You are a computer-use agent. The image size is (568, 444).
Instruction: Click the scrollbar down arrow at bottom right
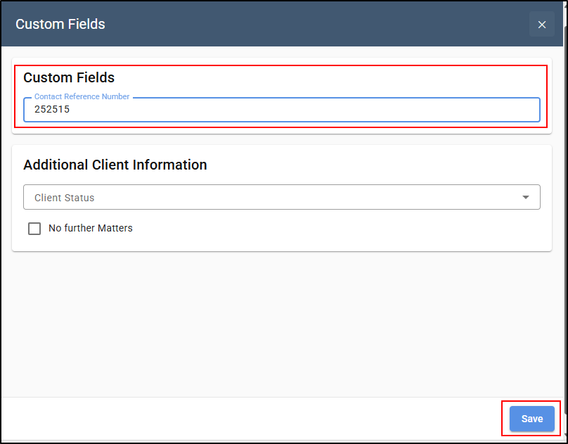565,435
